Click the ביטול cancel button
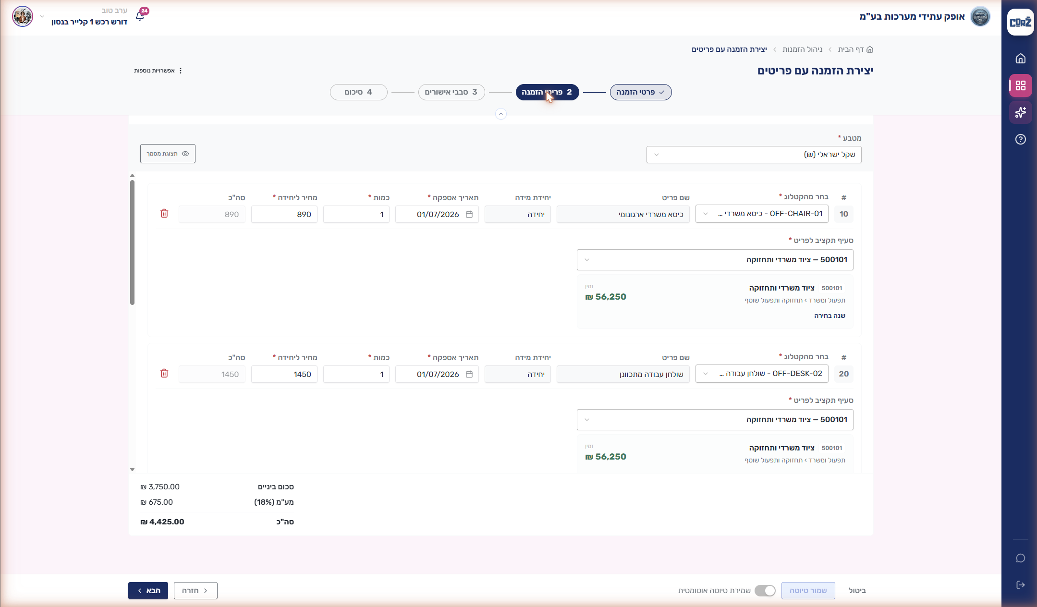 point(857,591)
